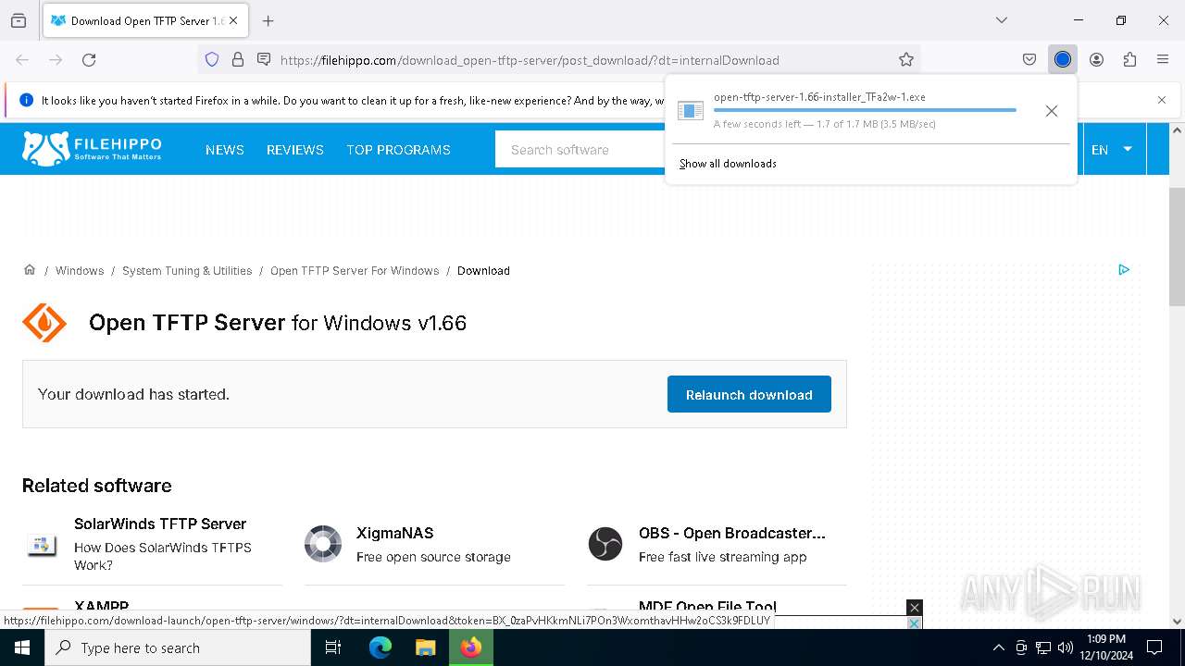This screenshot has width=1185, height=666.
Task: Click the Firefox taskbar icon
Action: (471, 647)
